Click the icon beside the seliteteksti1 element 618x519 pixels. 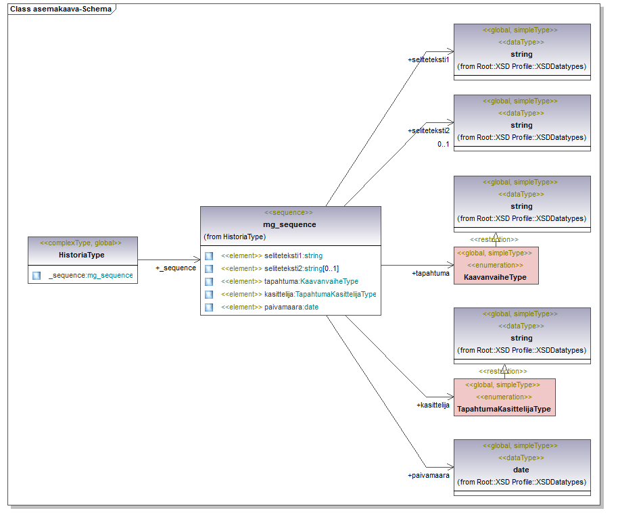(209, 256)
